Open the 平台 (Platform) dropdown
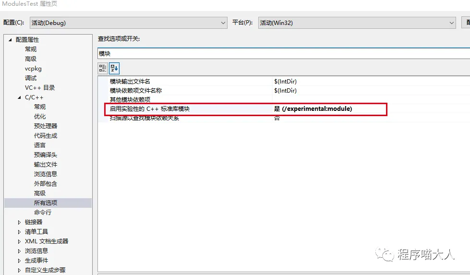 click(357, 23)
